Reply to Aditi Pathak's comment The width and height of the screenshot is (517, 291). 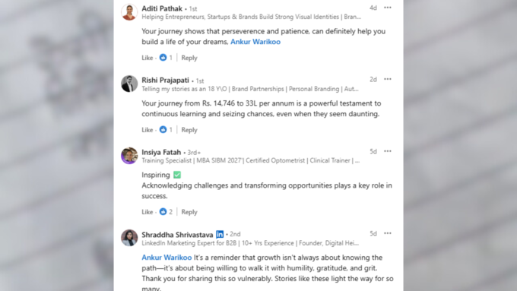(189, 58)
